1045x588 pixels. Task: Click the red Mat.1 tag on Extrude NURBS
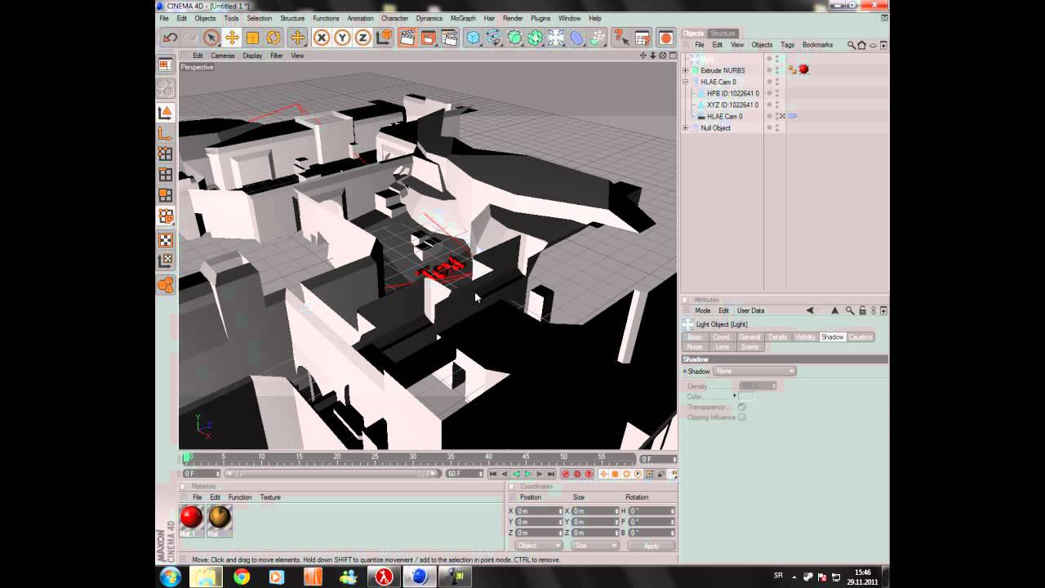(803, 70)
